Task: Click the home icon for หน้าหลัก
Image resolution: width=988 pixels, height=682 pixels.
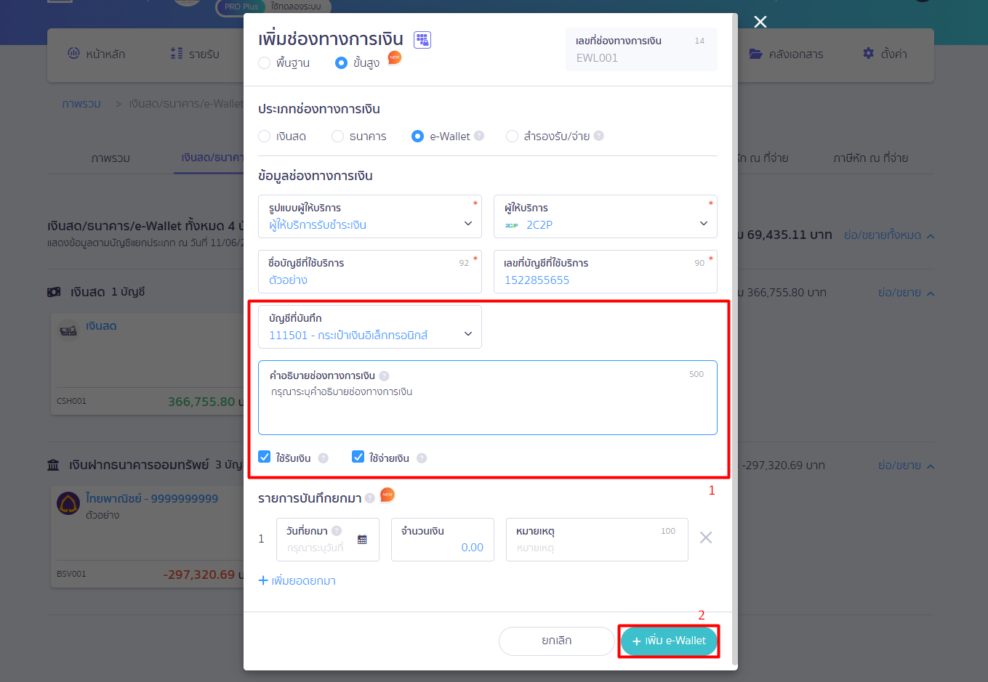Action: pyautogui.click(x=73, y=53)
